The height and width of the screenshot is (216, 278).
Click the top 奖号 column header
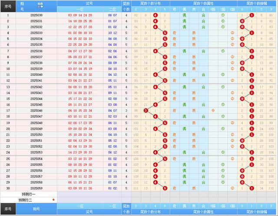pyautogui.click(x=89, y=3)
